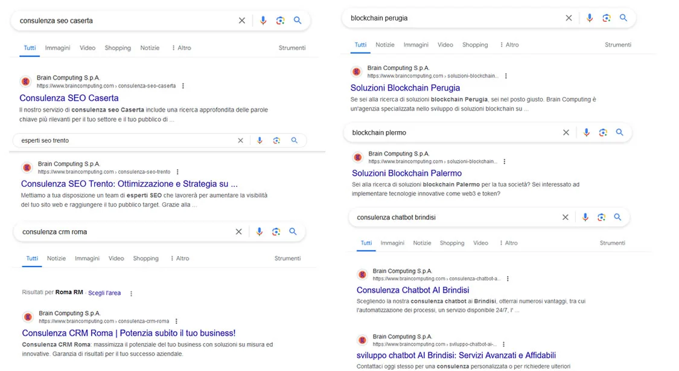
Task: Open three-dot menu of consulenza-seo-trento result
Action: tap(177, 172)
